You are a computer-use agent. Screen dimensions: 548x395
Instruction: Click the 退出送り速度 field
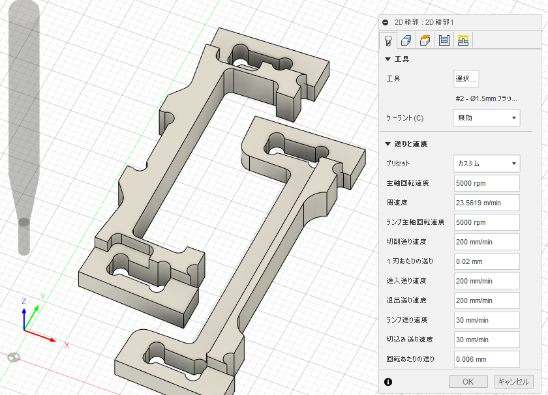(x=487, y=300)
